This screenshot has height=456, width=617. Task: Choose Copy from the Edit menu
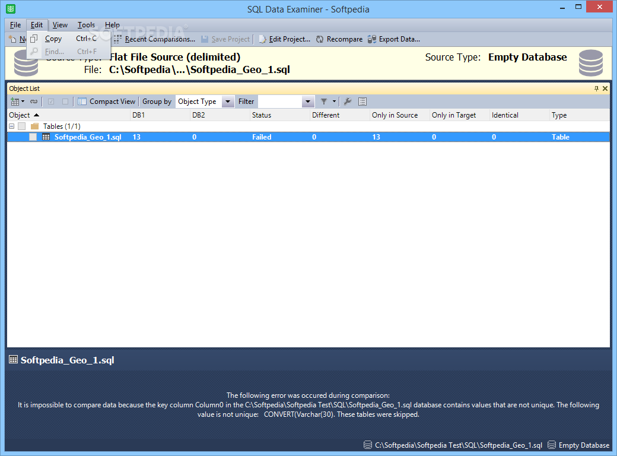pos(68,39)
